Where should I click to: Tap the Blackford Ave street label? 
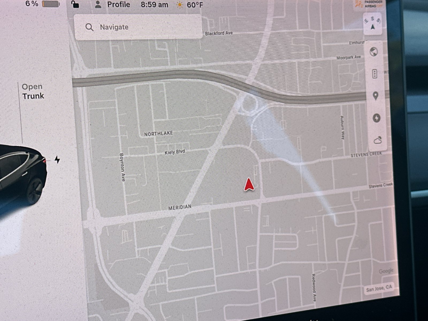[x=219, y=33]
